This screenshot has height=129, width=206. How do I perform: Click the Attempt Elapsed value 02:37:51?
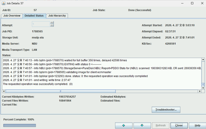[170, 31]
